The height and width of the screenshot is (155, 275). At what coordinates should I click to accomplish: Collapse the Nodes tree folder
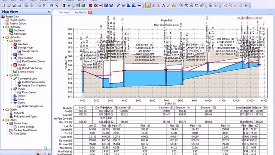tap(8, 41)
